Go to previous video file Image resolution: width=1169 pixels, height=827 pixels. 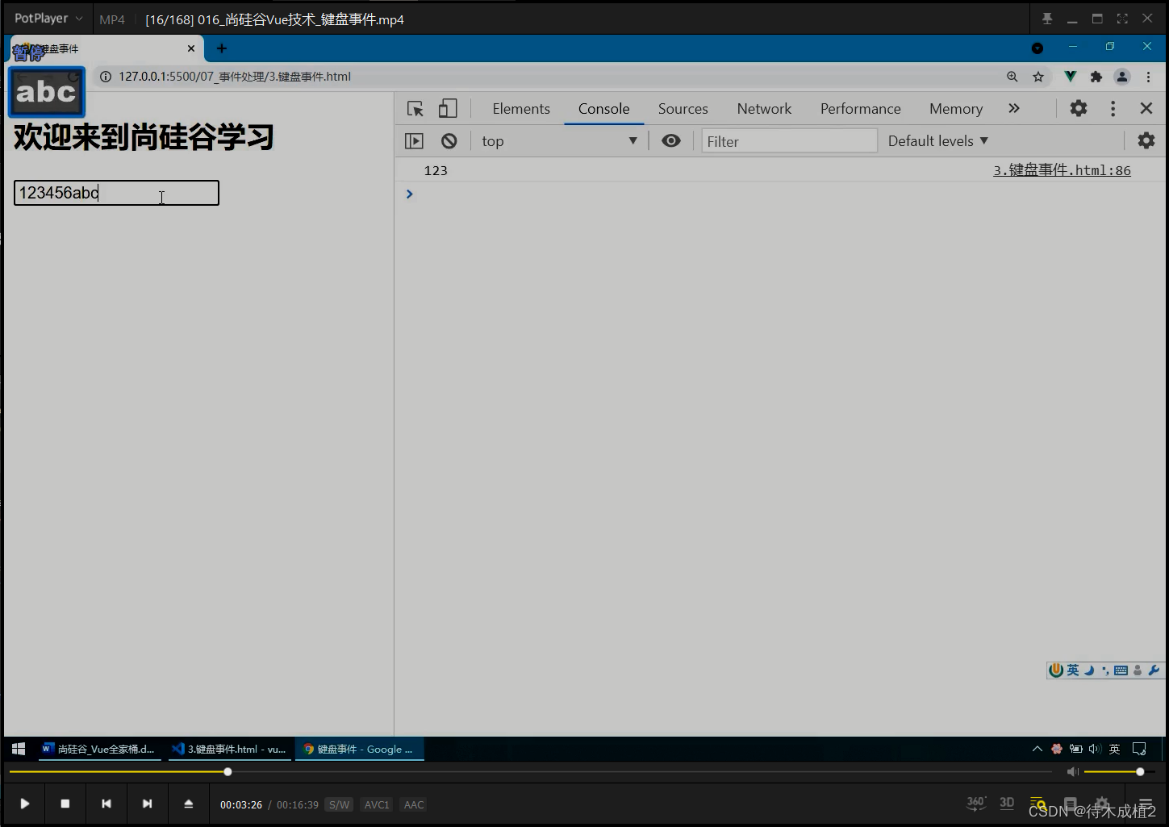coord(106,804)
